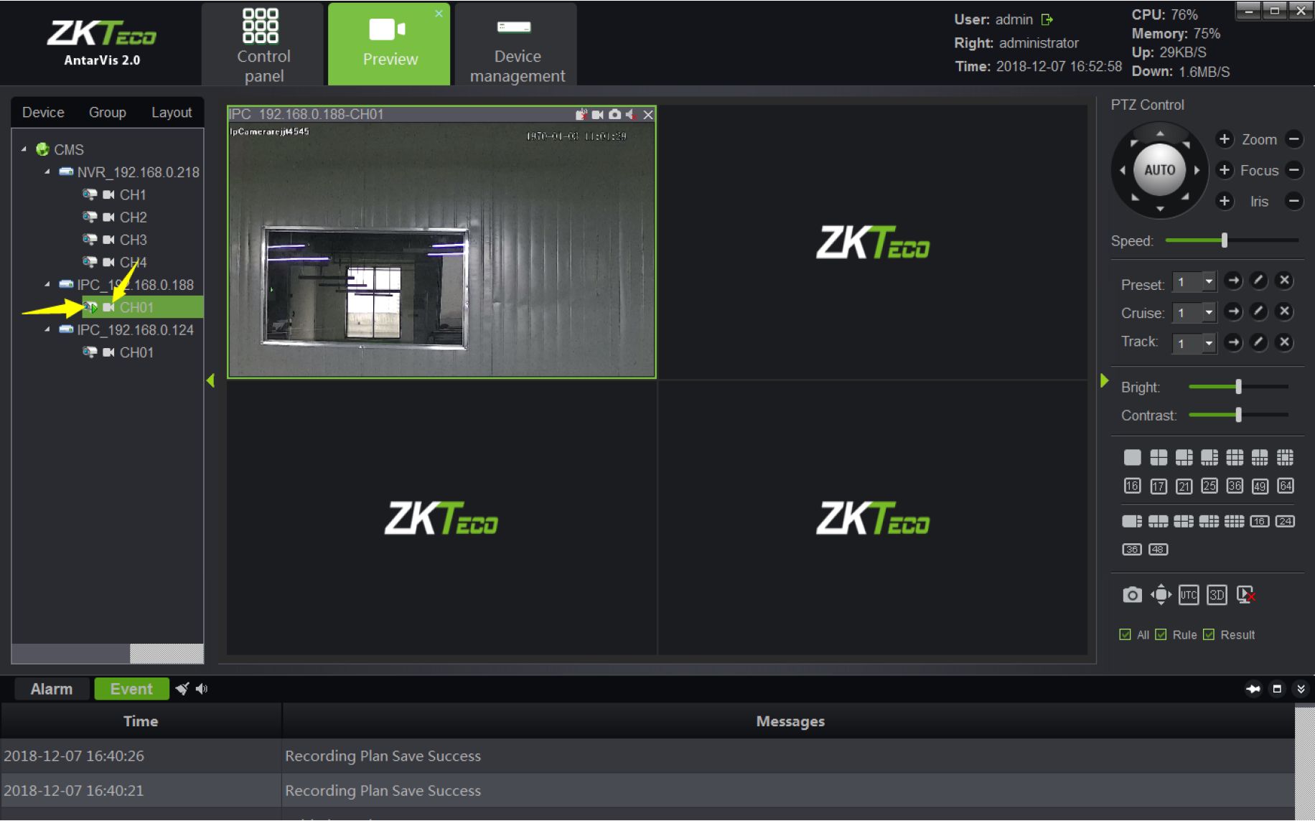1315x821 pixels.
Task: Toggle the Result checkbox
Action: click(1209, 634)
